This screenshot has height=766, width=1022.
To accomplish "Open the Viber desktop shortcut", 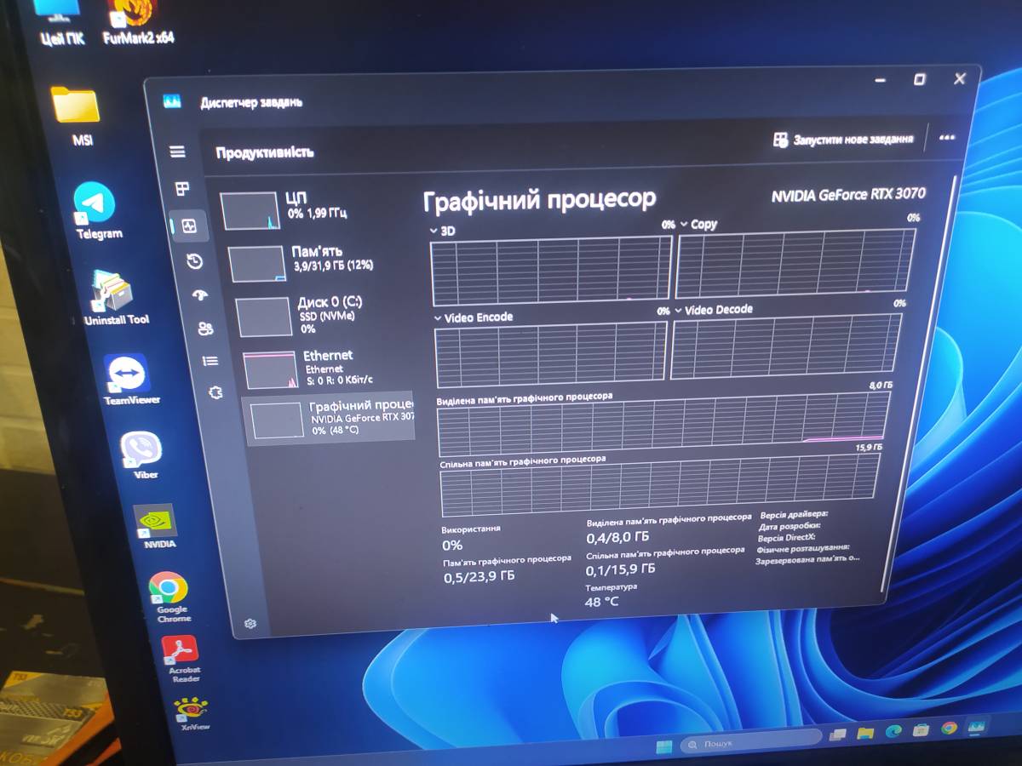I will pyautogui.click(x=143, y=455).
